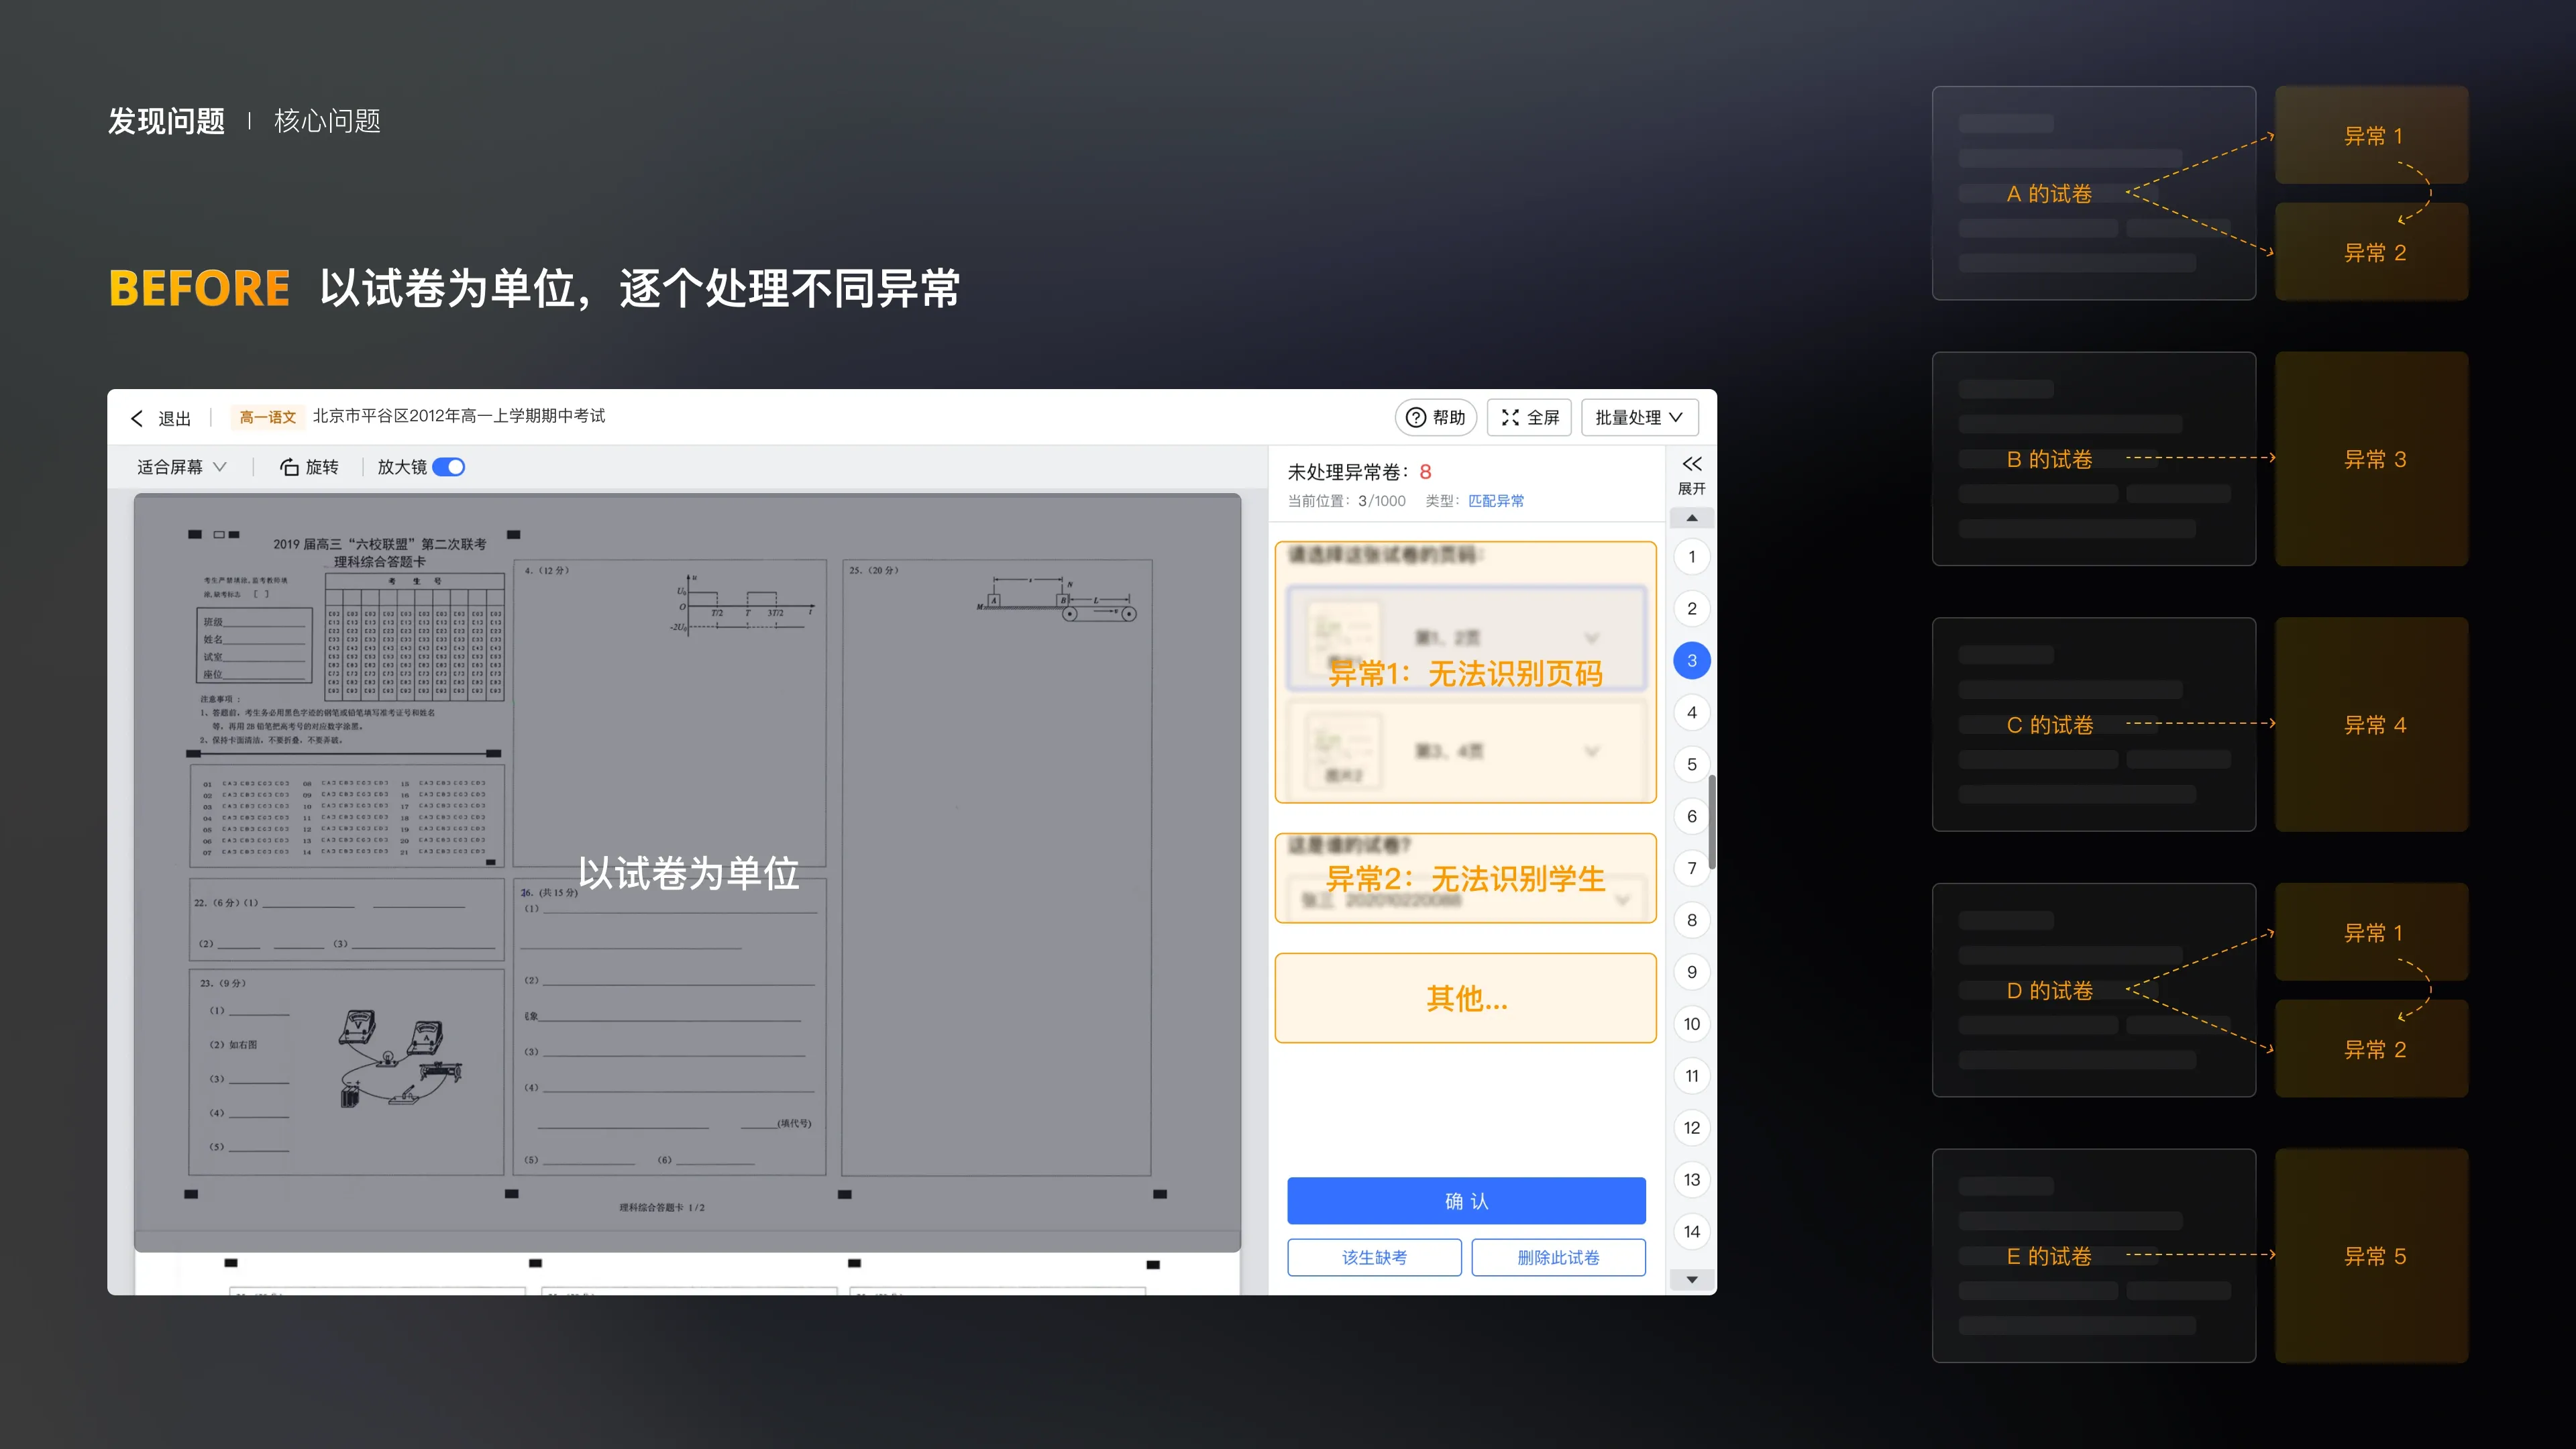2576x1449 pixels.
Task: Select paper number 12
Action: [1692, 1128]
